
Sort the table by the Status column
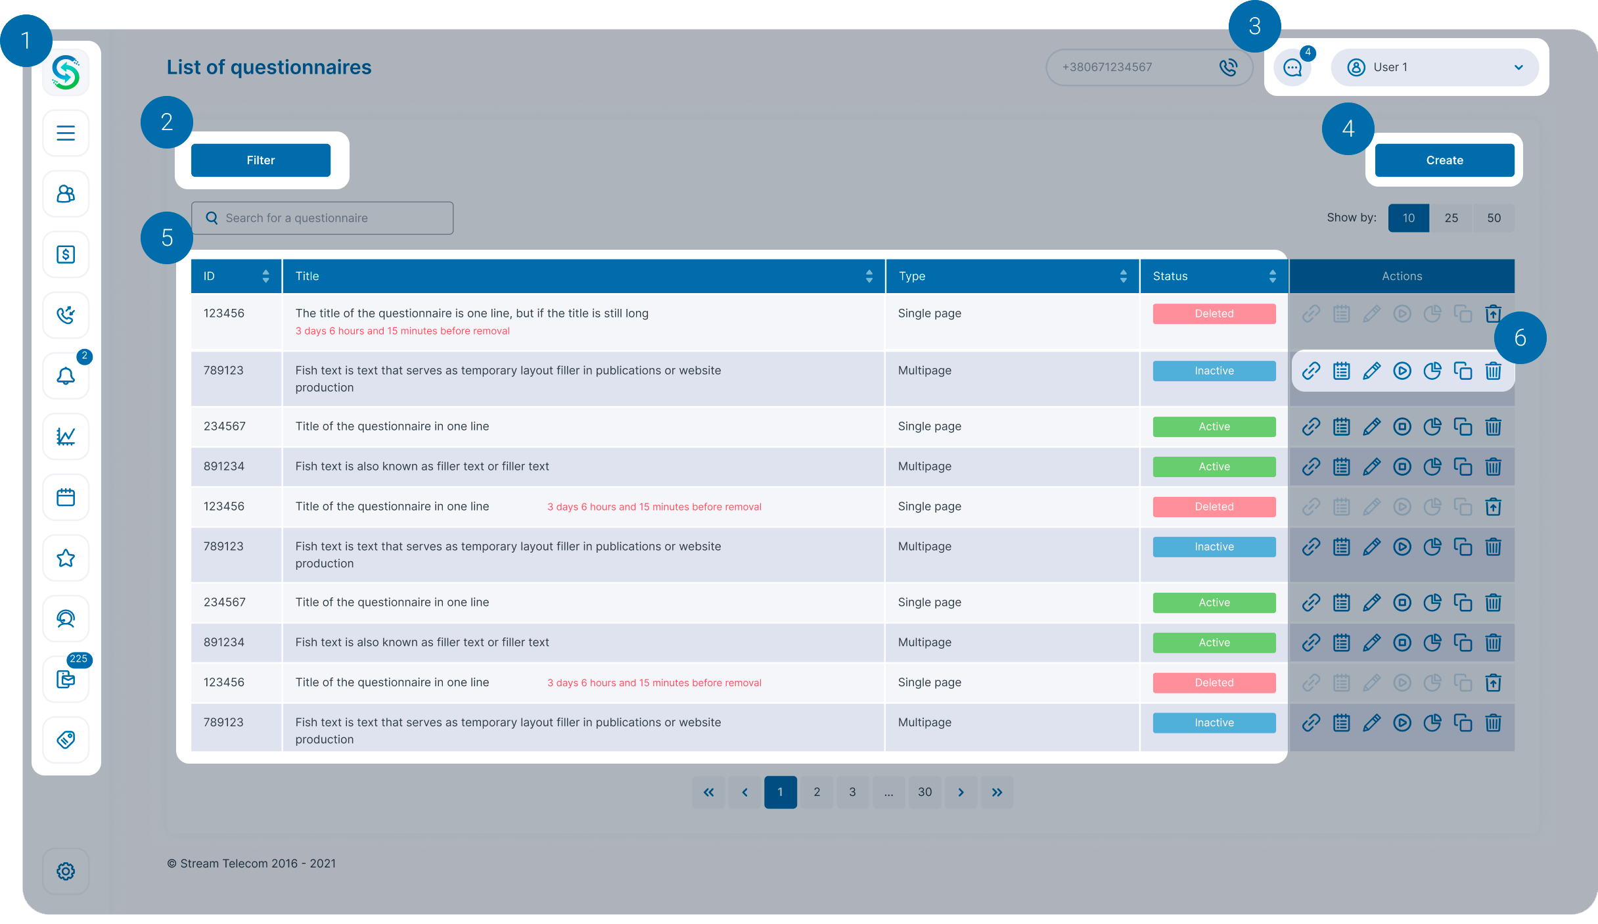click(1272, 276)
